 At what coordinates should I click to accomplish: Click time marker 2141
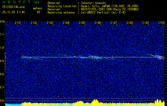[x=18, y=23]
